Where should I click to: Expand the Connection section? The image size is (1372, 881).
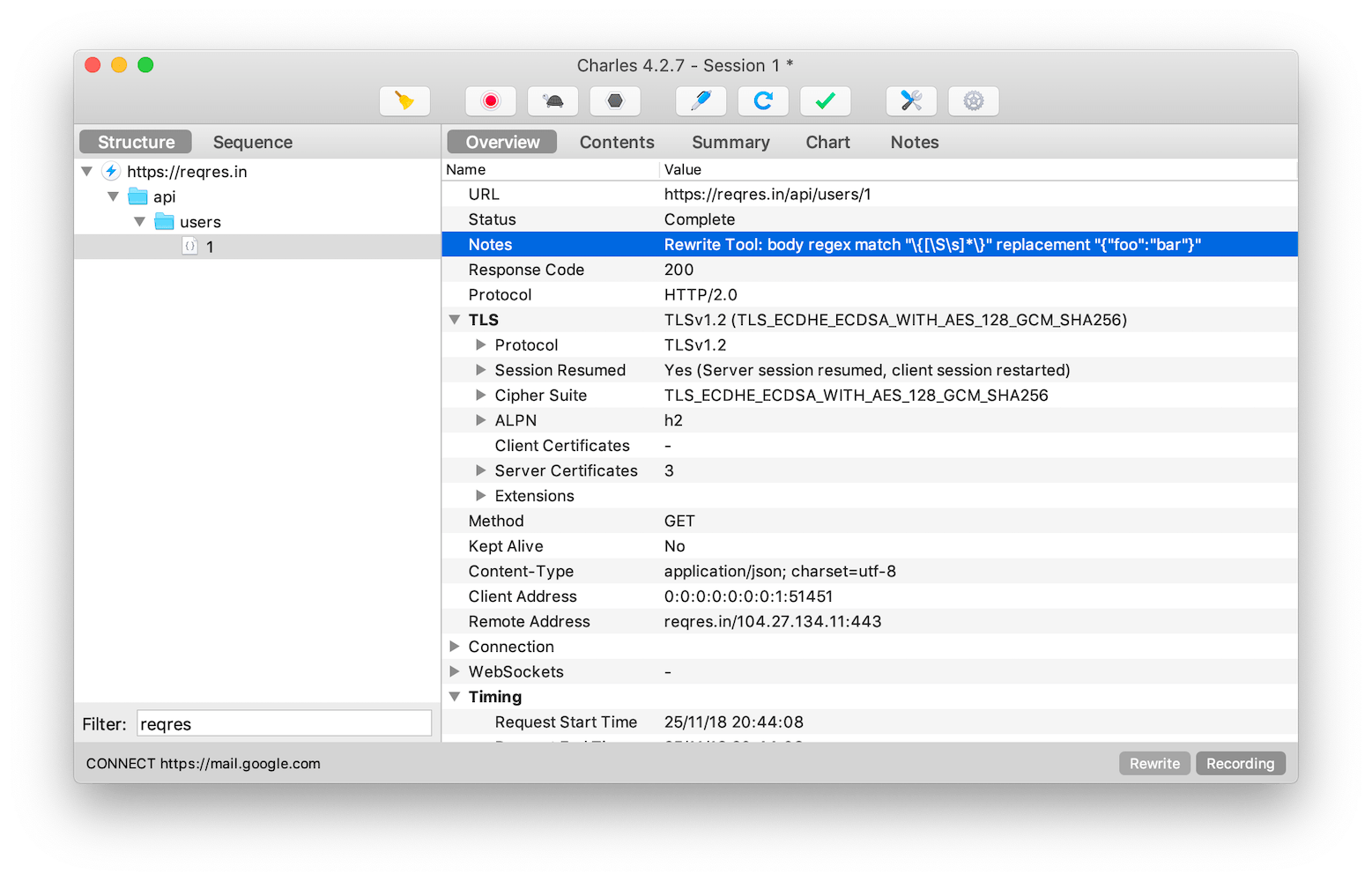(x=455, y=646)
